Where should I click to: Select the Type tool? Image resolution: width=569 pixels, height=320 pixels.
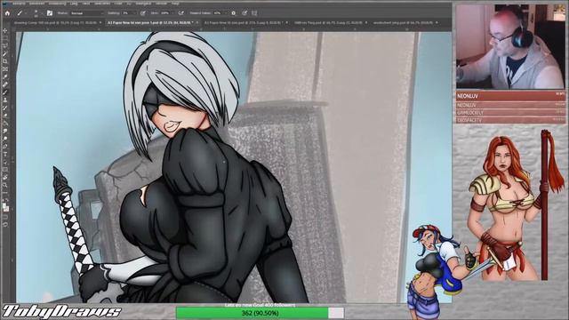pyautogui.click(x=5, y=154)
